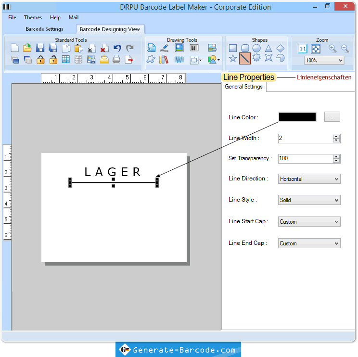
Task: Open the watermark frame dropdown tool
Action: (195, 60)
